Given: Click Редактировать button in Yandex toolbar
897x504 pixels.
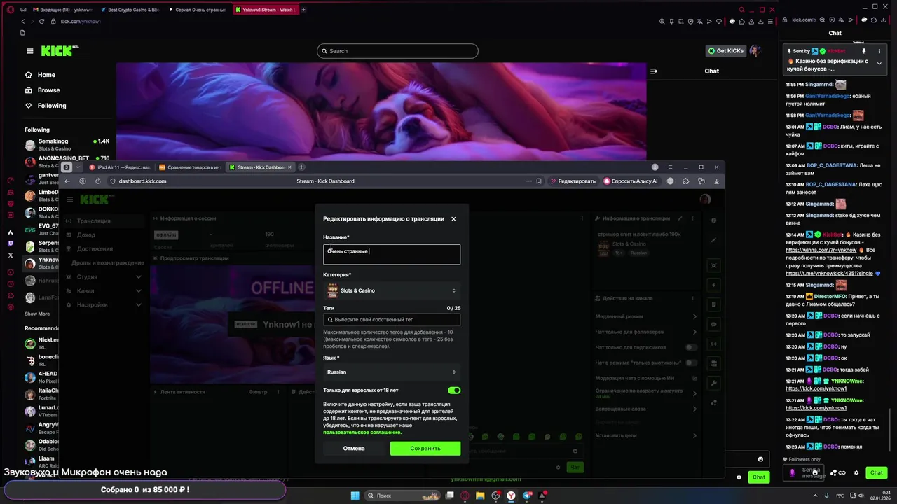Looking at the screenshot, I should click(573, 181).
